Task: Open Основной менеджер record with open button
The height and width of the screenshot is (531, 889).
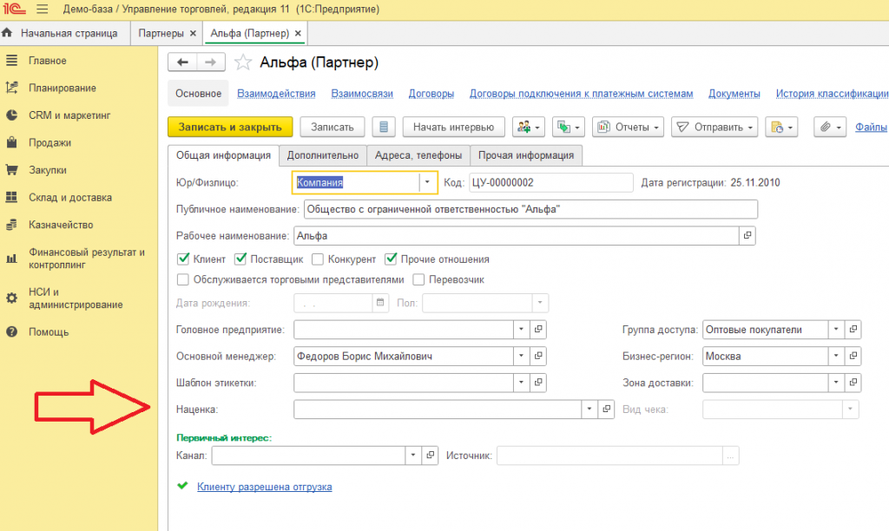Action: tap(538, 356)
